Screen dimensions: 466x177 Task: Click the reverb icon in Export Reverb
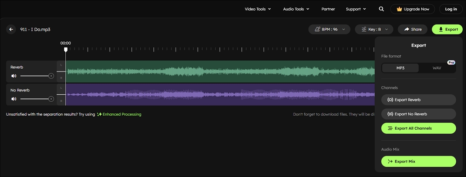[x=390, y=100]
